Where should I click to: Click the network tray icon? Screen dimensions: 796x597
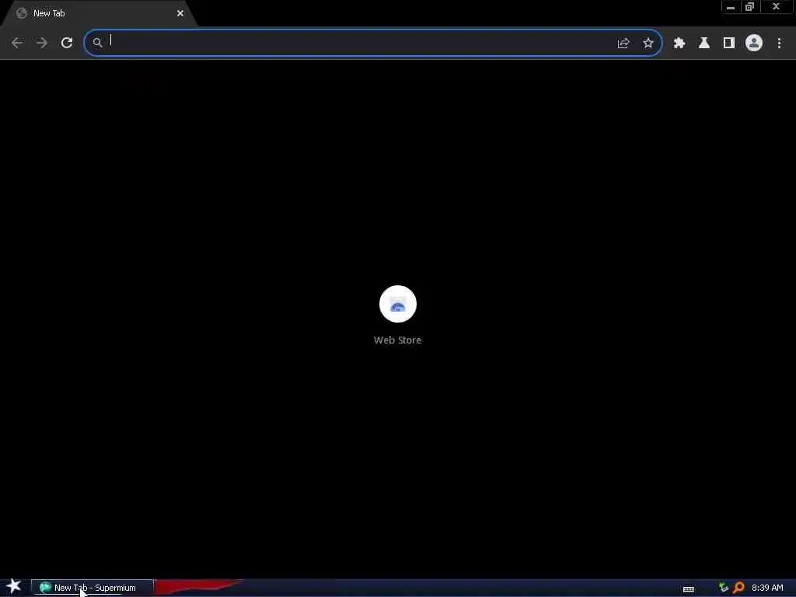point(724,588)
